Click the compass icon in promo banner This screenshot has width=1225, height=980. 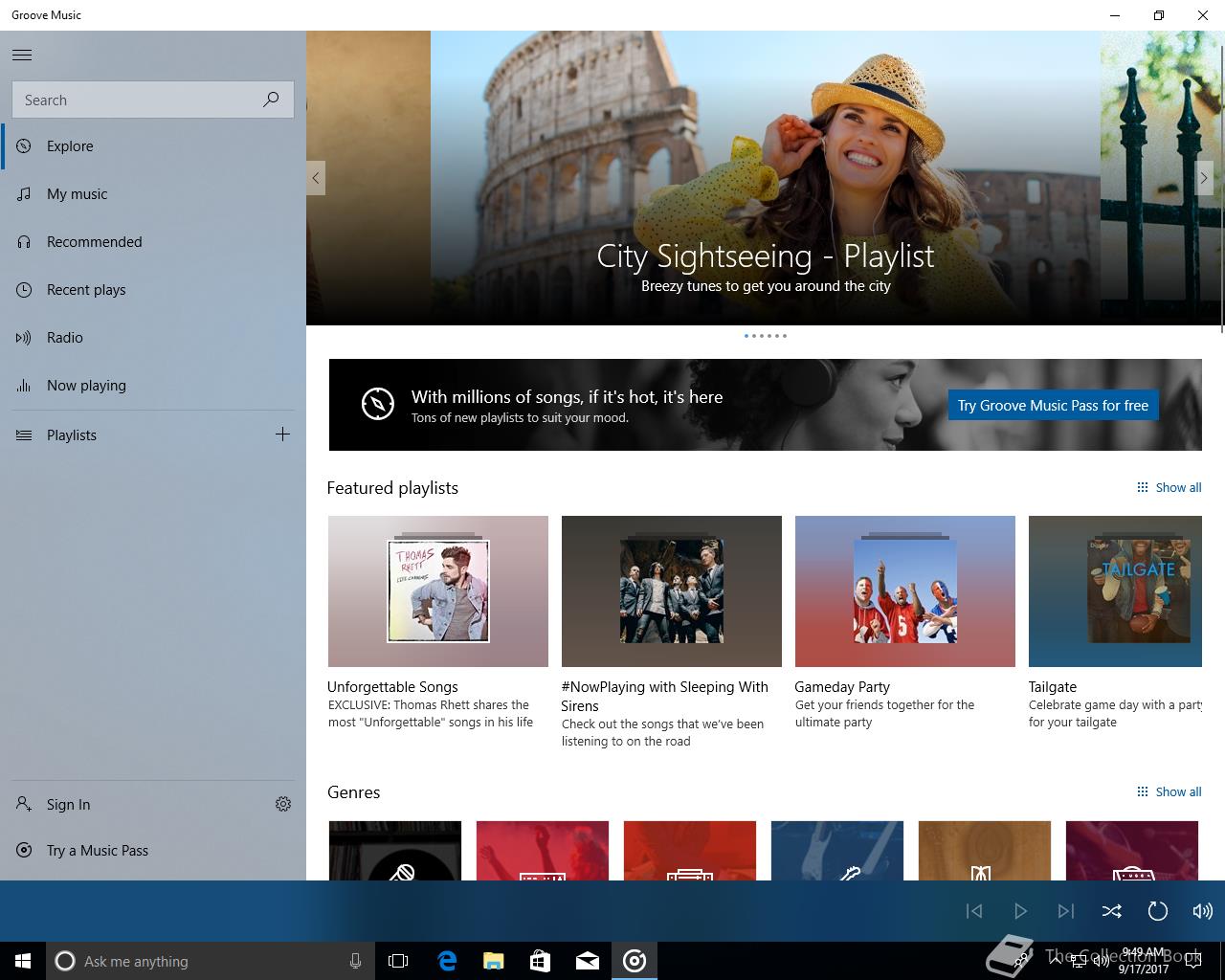coord(378,404)
